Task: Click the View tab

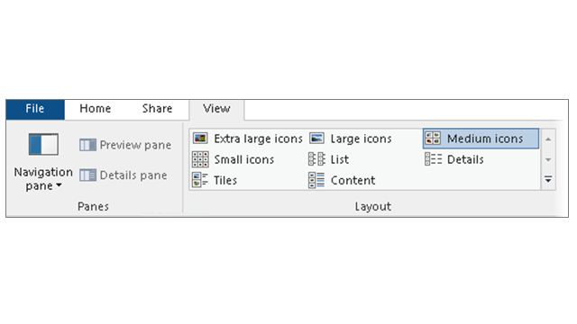Action: pyautogui.click(x=216, y=109)
